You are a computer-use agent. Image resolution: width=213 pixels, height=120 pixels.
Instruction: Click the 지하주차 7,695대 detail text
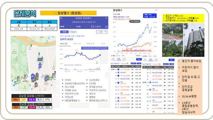[98, 90]
